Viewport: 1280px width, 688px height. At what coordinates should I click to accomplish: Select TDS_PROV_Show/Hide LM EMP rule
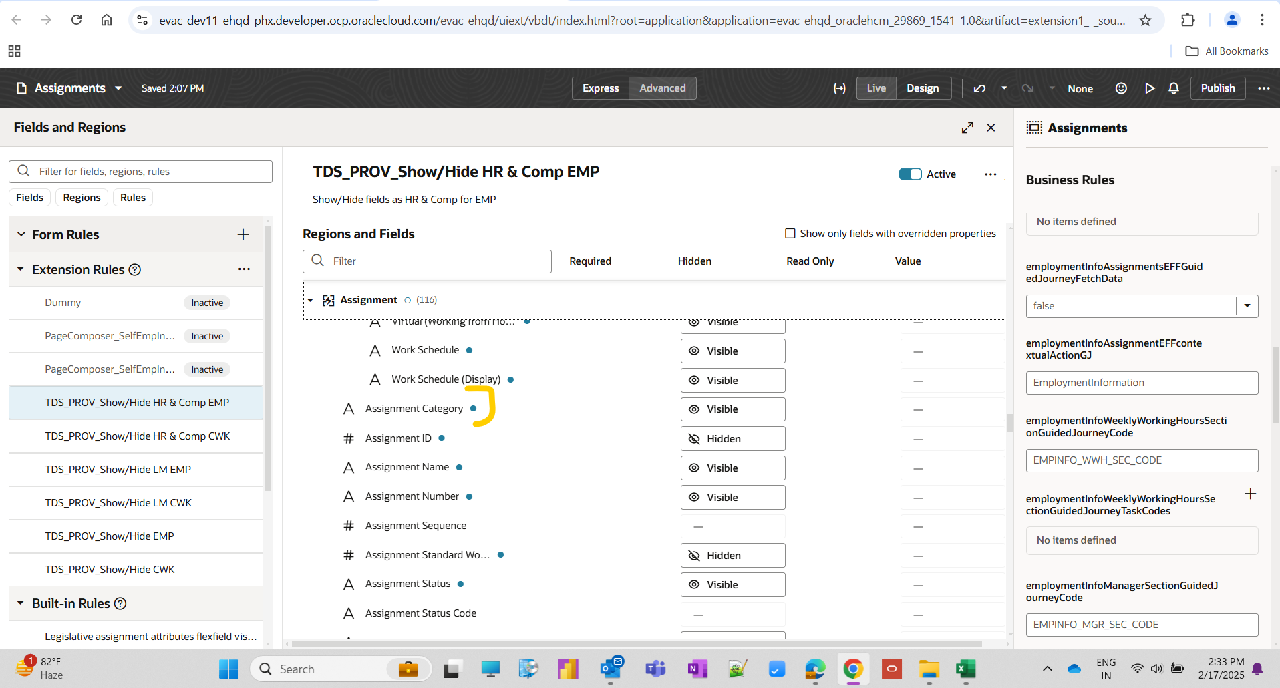click(136, 470)
